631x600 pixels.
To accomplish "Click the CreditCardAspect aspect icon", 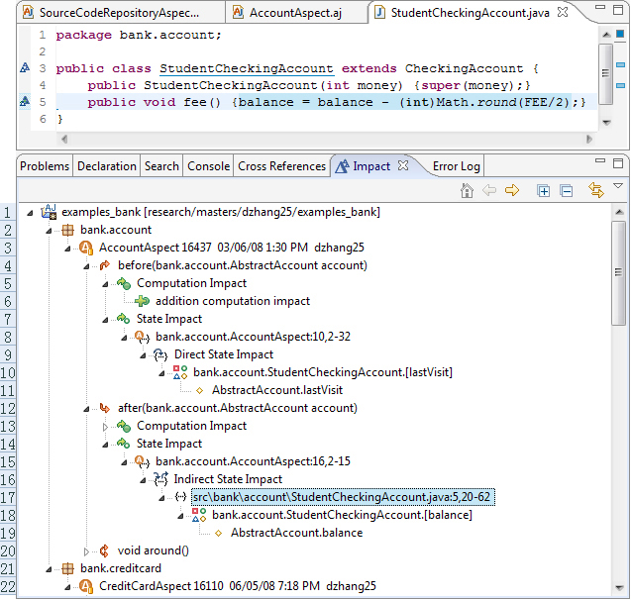I will coord(86,586).
